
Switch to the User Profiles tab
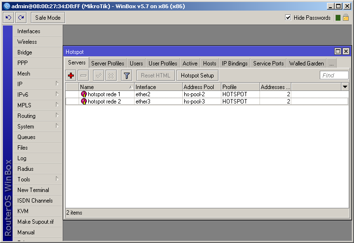coord(163,64)
